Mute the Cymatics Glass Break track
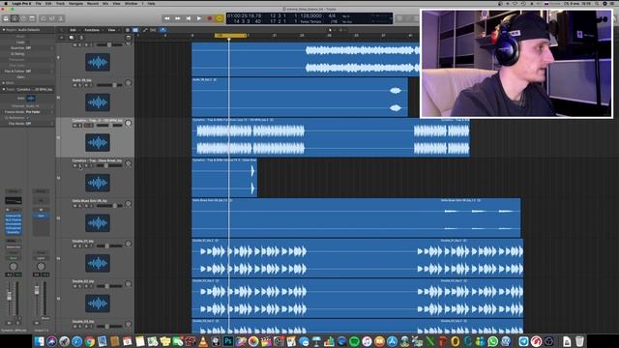Screen dimensions: 619x348 [x=74, y=165]
